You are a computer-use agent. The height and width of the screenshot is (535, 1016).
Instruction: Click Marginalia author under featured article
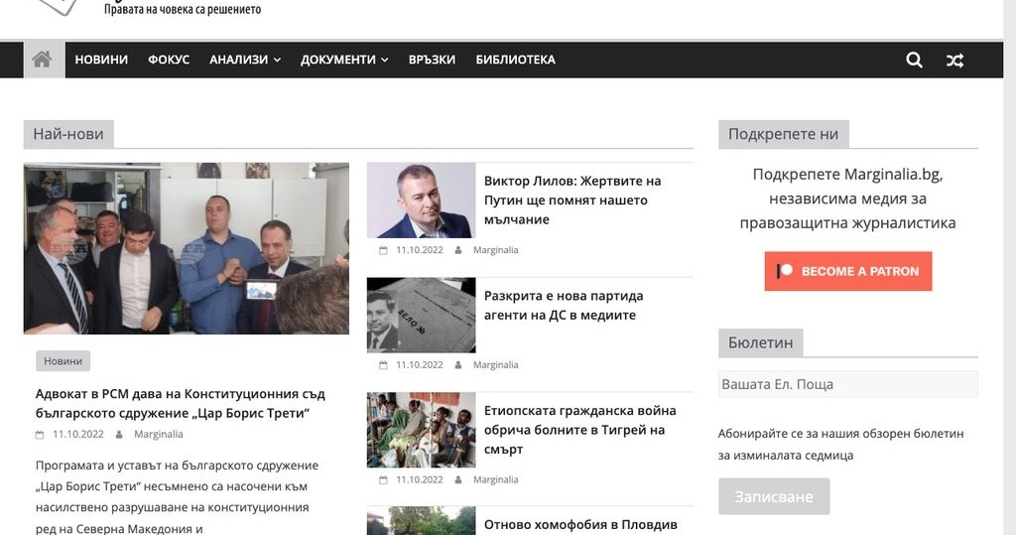point(158,434)
